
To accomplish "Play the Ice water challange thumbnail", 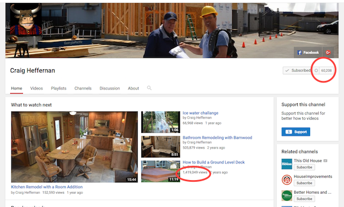I will coord(161,122).
